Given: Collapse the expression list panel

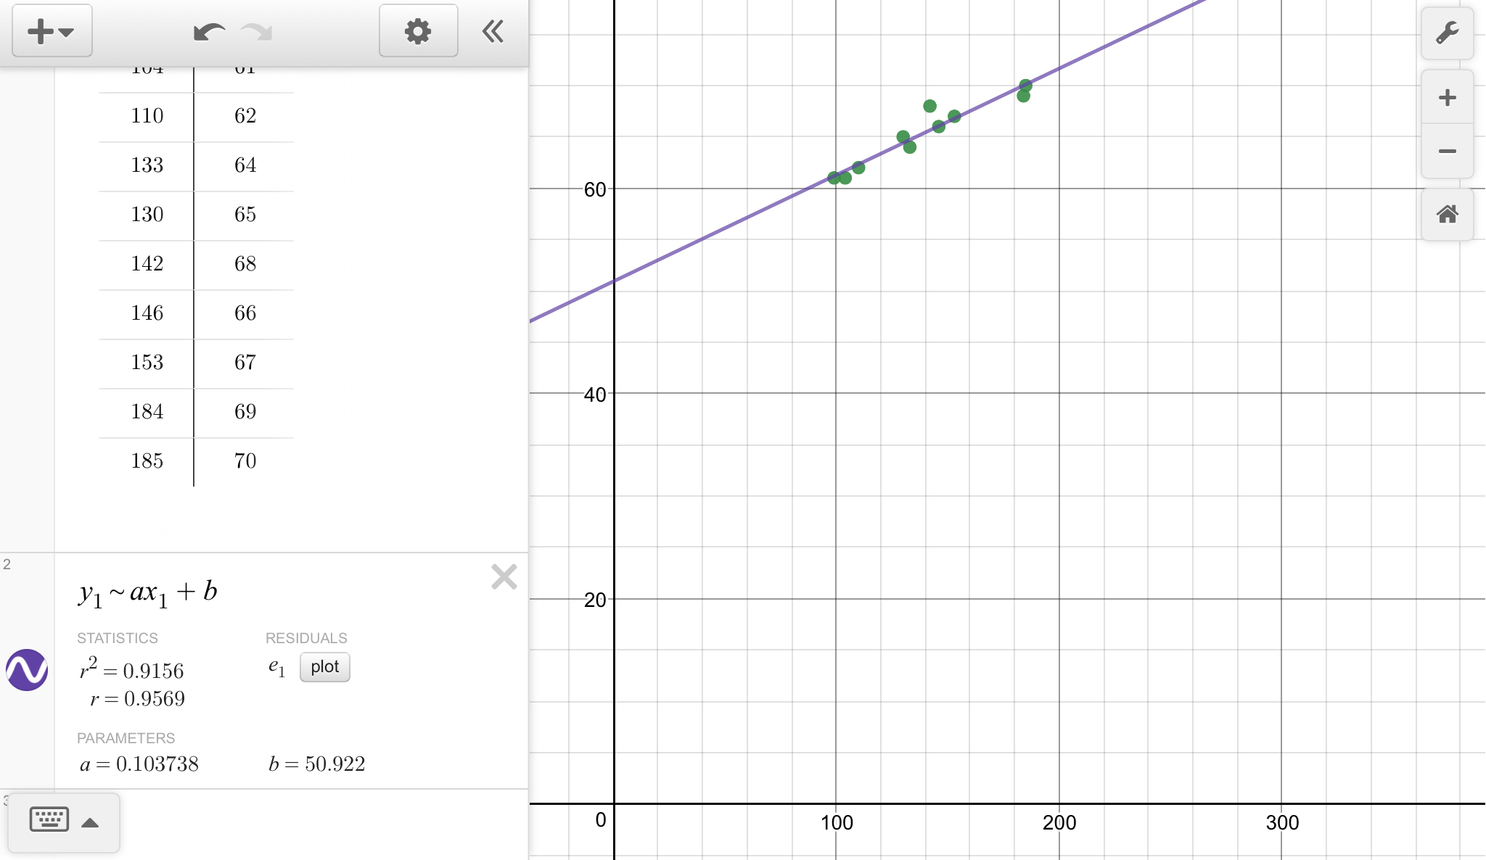Looking at the screenshot, I should (x=493, y=31).
